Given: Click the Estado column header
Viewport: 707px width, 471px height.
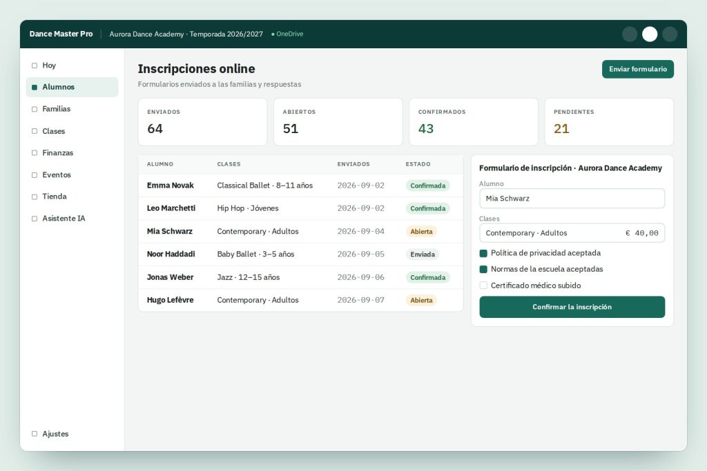Looking at the screenshot, I should (x=418, y=164).
